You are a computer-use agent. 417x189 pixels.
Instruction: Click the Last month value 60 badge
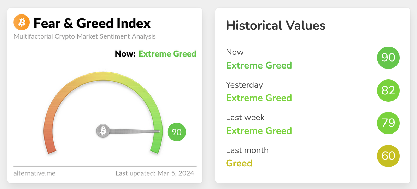[388, 156]
